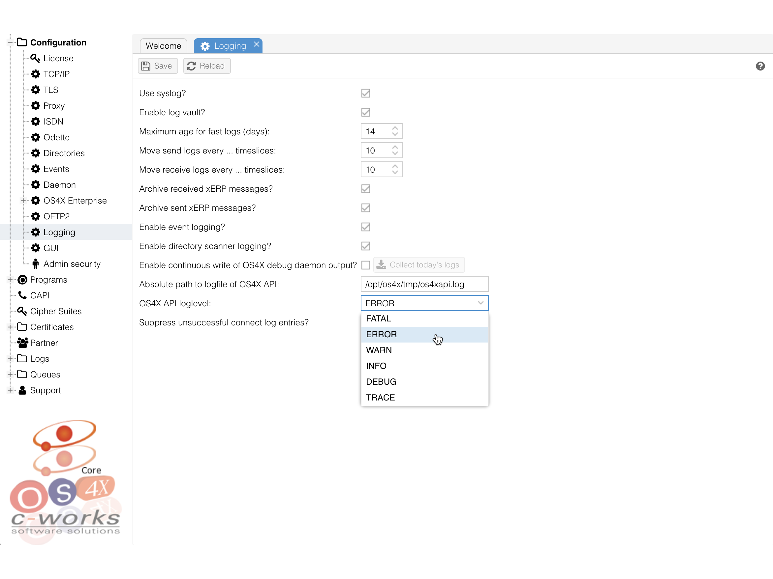The width and height of the screenshot is (773, 579).
Task: Close the Logging tab
Action: point(257,44)
